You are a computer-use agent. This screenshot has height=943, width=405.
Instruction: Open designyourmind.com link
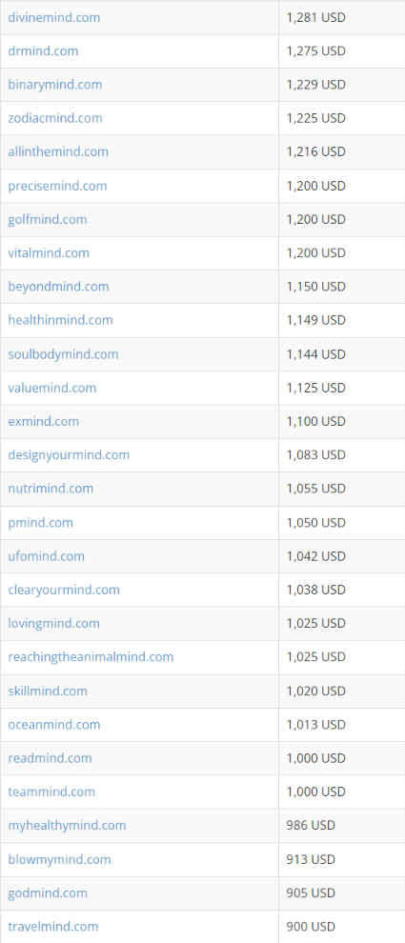tap(69, 455)
